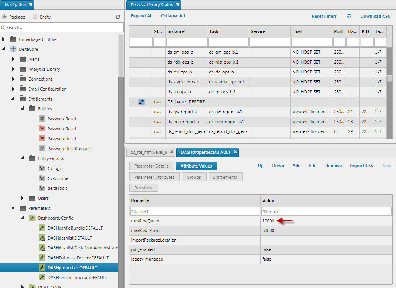Click Download CSV

(375, 16)
